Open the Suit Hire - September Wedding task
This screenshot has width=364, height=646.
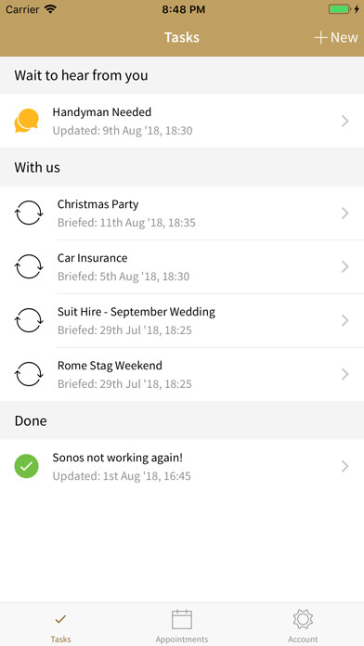pos(182,320)
